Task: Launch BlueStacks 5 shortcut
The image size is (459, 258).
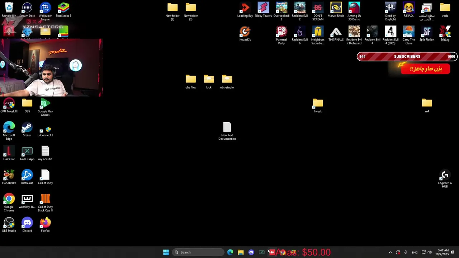Action: coord(63,10)
